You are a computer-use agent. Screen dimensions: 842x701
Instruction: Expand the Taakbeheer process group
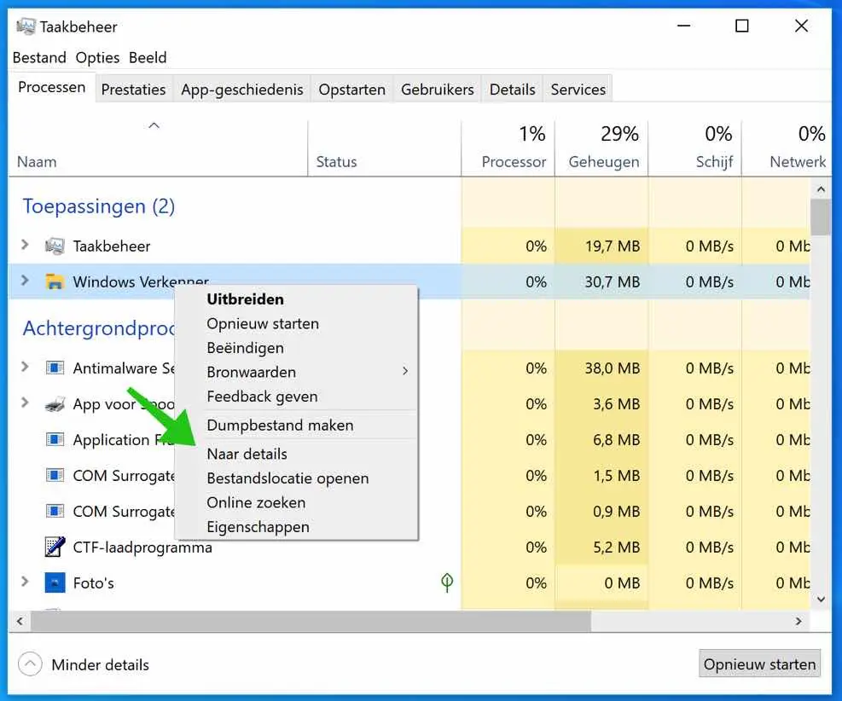[25, 246]
